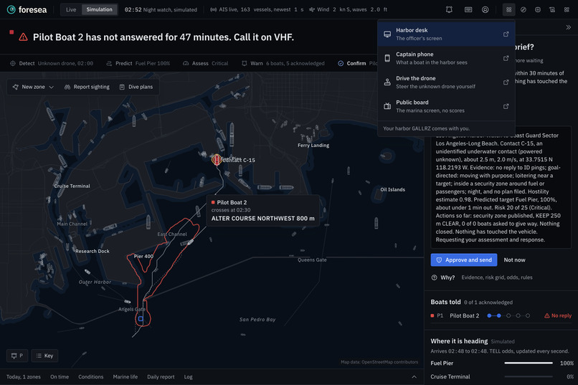Switch to Live mode
578x385 pixels.
(71, 9)
